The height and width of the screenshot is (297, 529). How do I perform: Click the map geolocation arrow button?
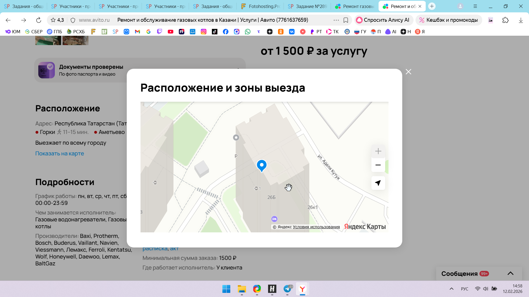click(x=378, y=183)
